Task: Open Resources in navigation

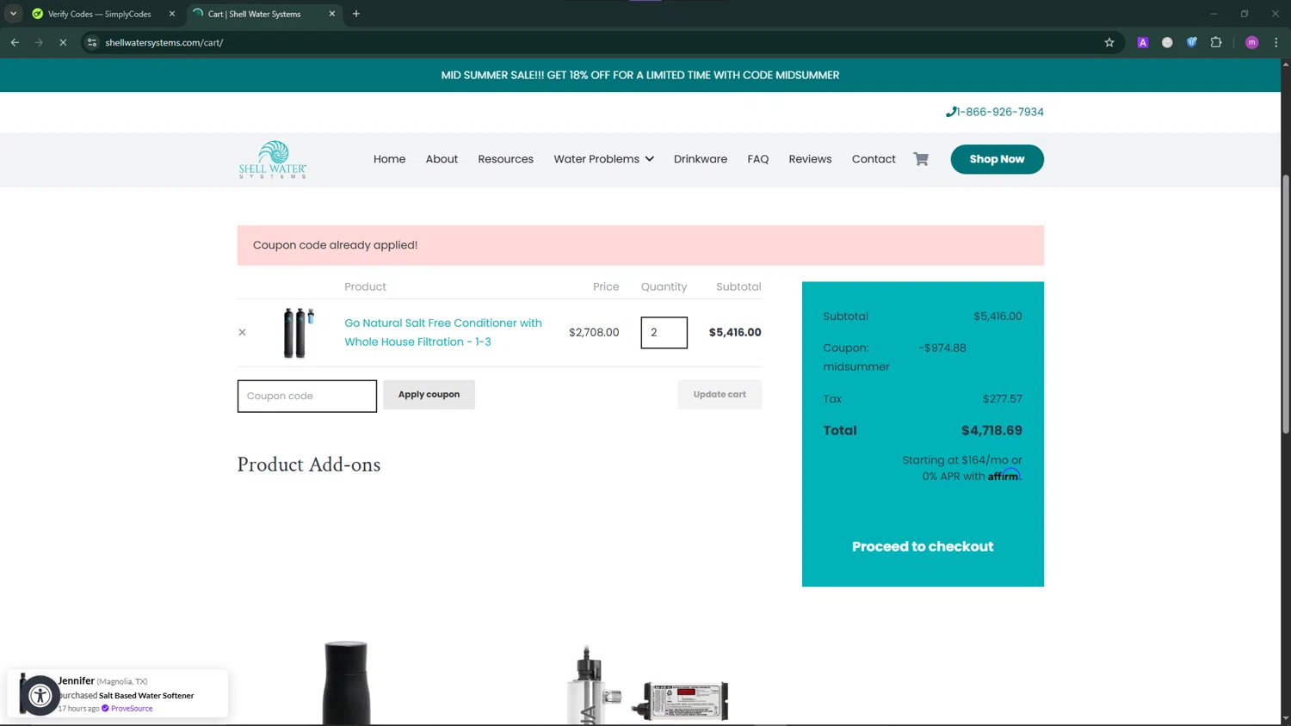Action: coord(505,159)
